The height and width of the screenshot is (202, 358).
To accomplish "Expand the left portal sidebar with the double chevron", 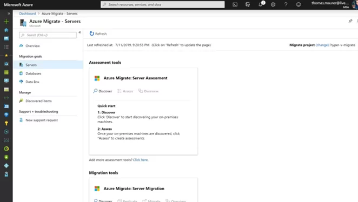I will pyautogui.click(x=9, y=14).
